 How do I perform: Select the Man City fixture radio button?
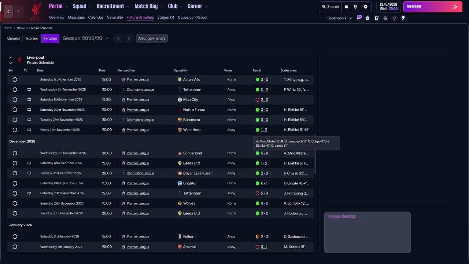tap(15, 100)
